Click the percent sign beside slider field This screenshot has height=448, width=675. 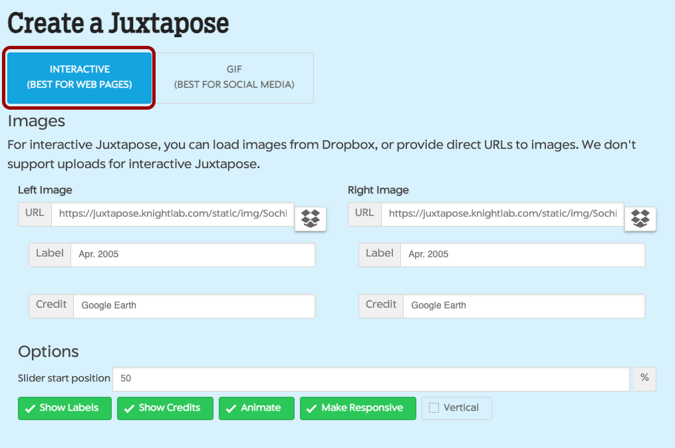tap(644, 378)
